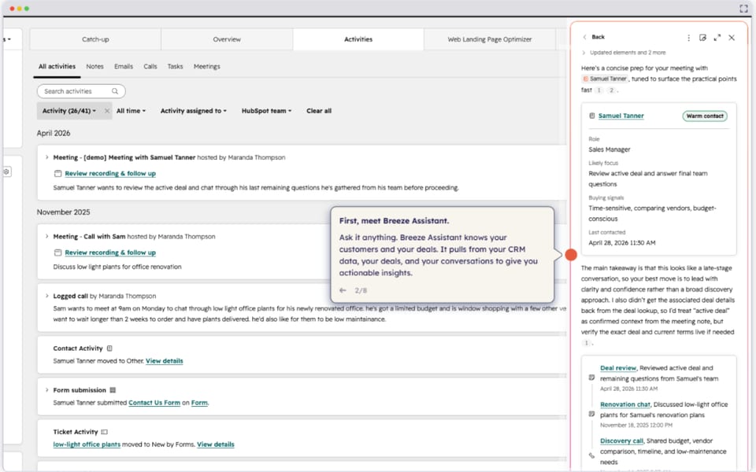Click the search magnifier icon

click(x=115, y=91)
